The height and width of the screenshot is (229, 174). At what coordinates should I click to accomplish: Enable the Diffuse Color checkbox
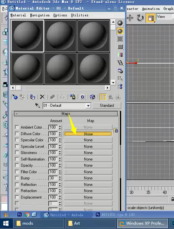pyautogui.click(x=17, y=134)
